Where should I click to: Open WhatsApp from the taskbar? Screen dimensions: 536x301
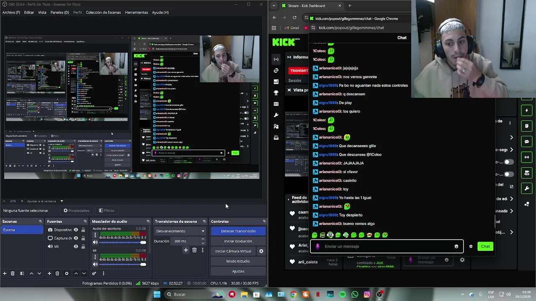click(x=355, y=294)
